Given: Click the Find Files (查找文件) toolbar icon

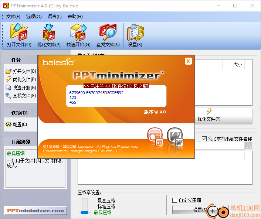Looking at the screenshot, I should pyautogui.click(x=108, y=35).
